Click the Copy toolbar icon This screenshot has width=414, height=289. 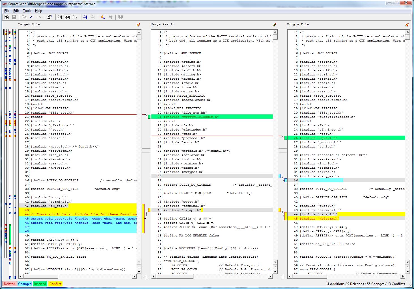pos(24,17)
